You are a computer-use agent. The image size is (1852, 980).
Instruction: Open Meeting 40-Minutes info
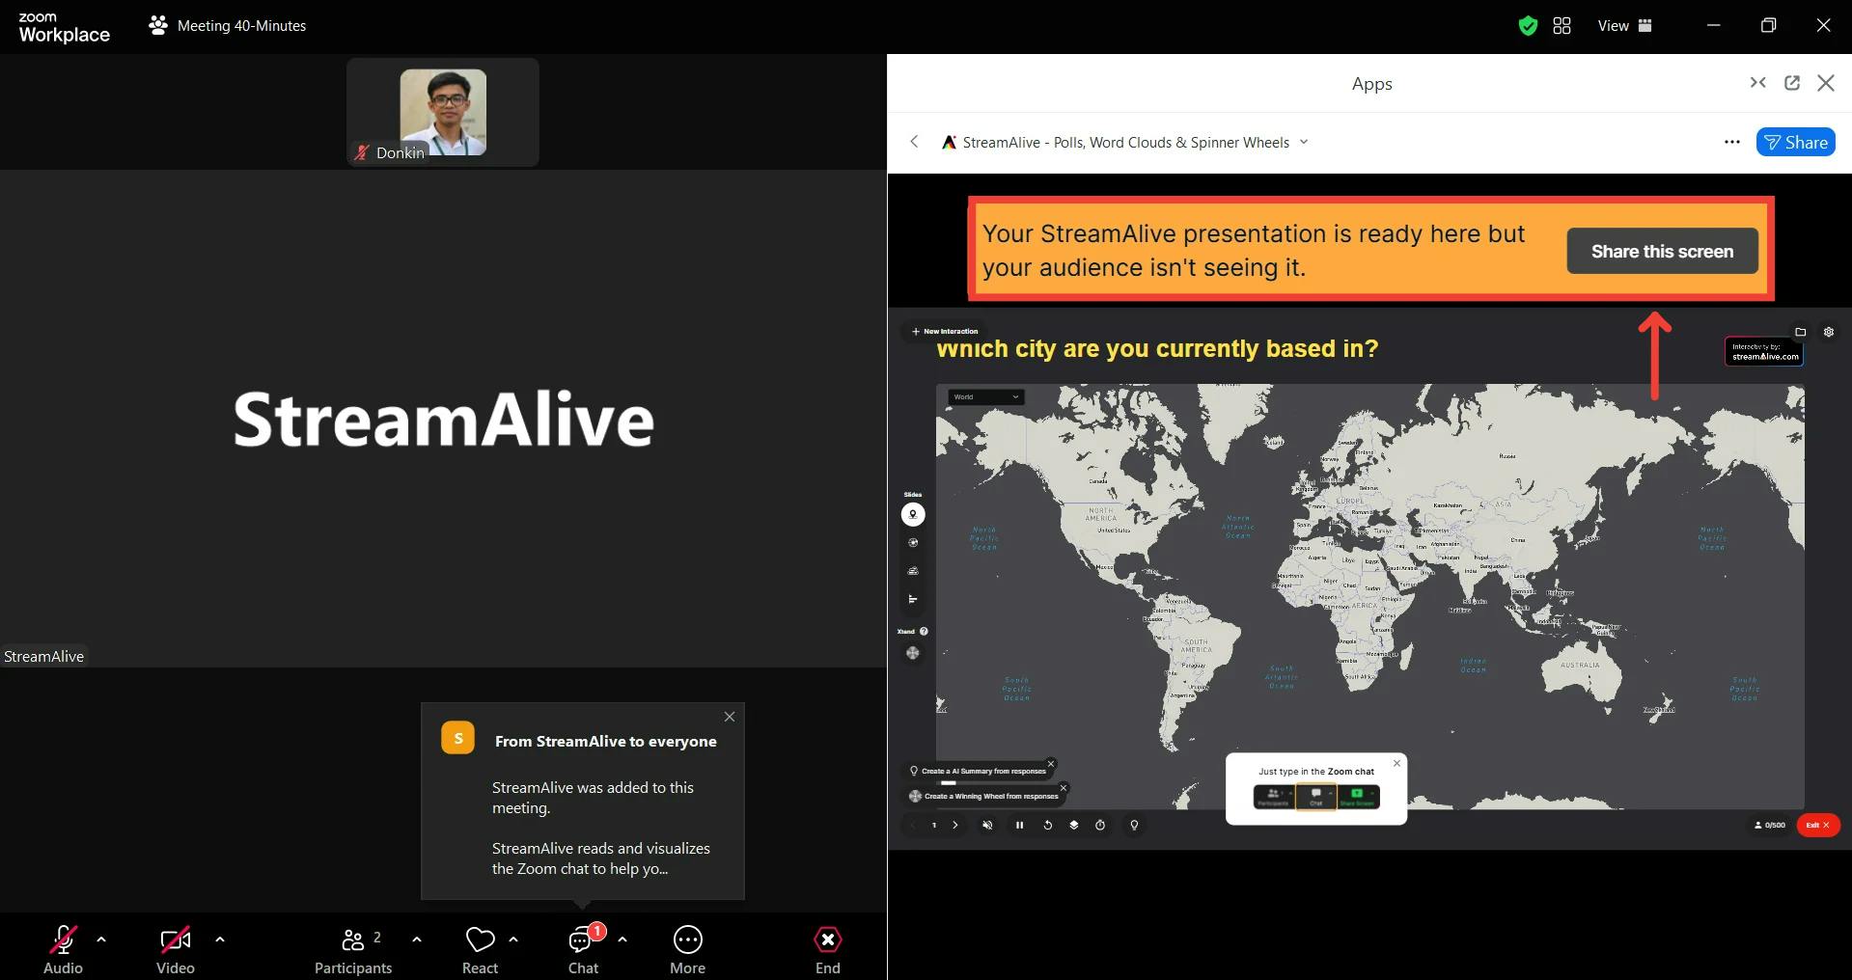click(x=228, y=26)
